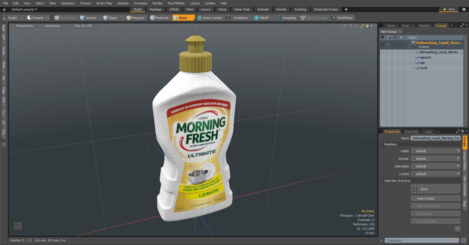Screen dimensions: 469x245
Task: Click the viewport pan (move) icon
Action: pos(345,26)
